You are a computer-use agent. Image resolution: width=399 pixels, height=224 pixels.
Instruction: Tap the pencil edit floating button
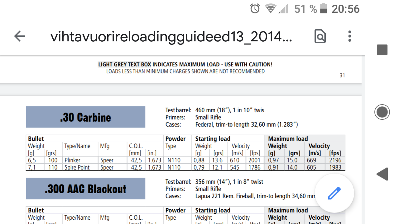click(334, 193)
